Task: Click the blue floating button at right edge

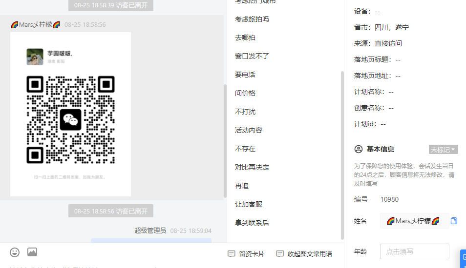Action: 463,259
